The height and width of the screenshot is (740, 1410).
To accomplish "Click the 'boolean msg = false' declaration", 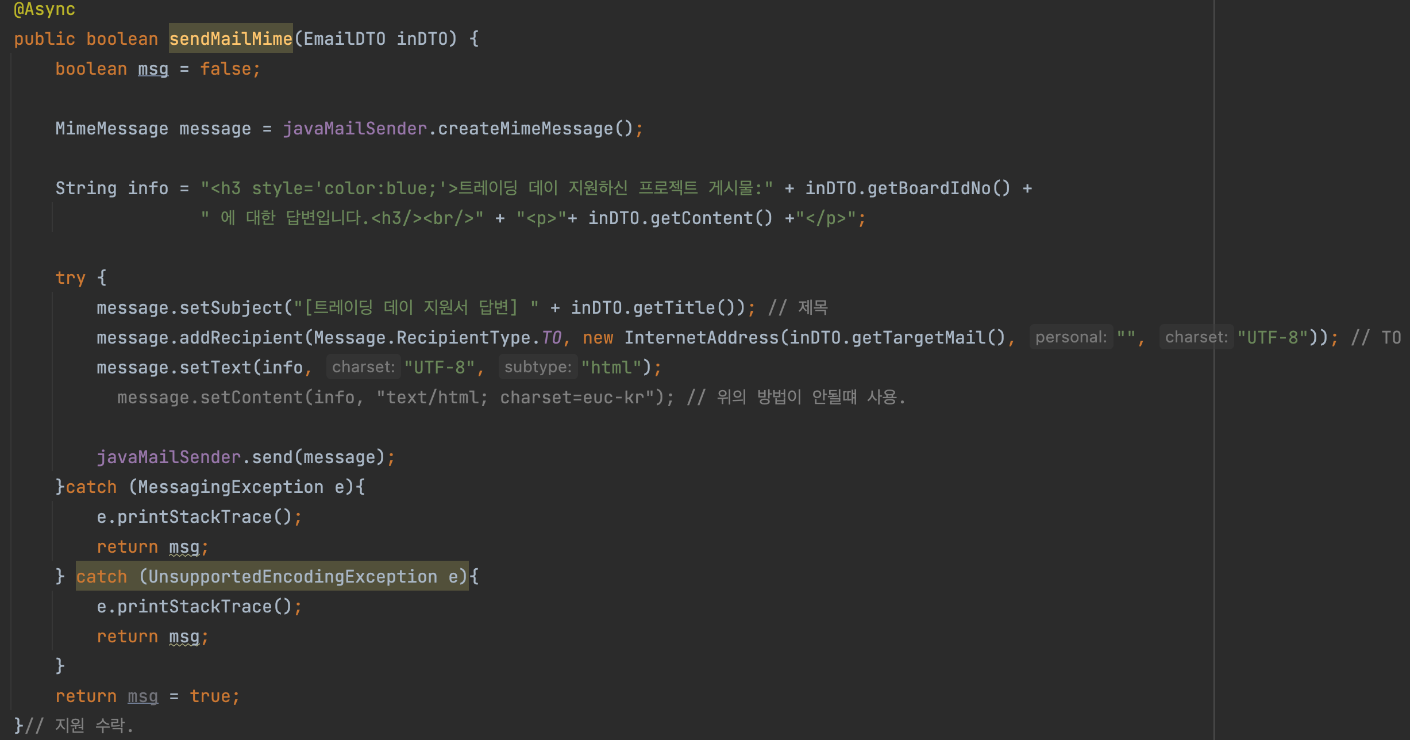I will (158, 69).
